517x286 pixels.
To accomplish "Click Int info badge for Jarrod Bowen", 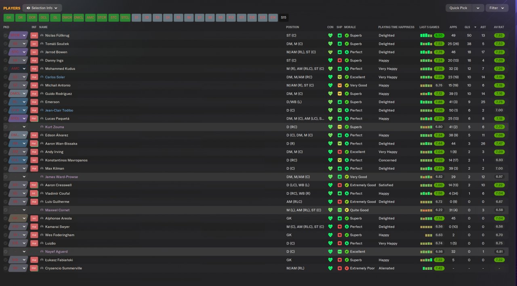I will point(34,52).
